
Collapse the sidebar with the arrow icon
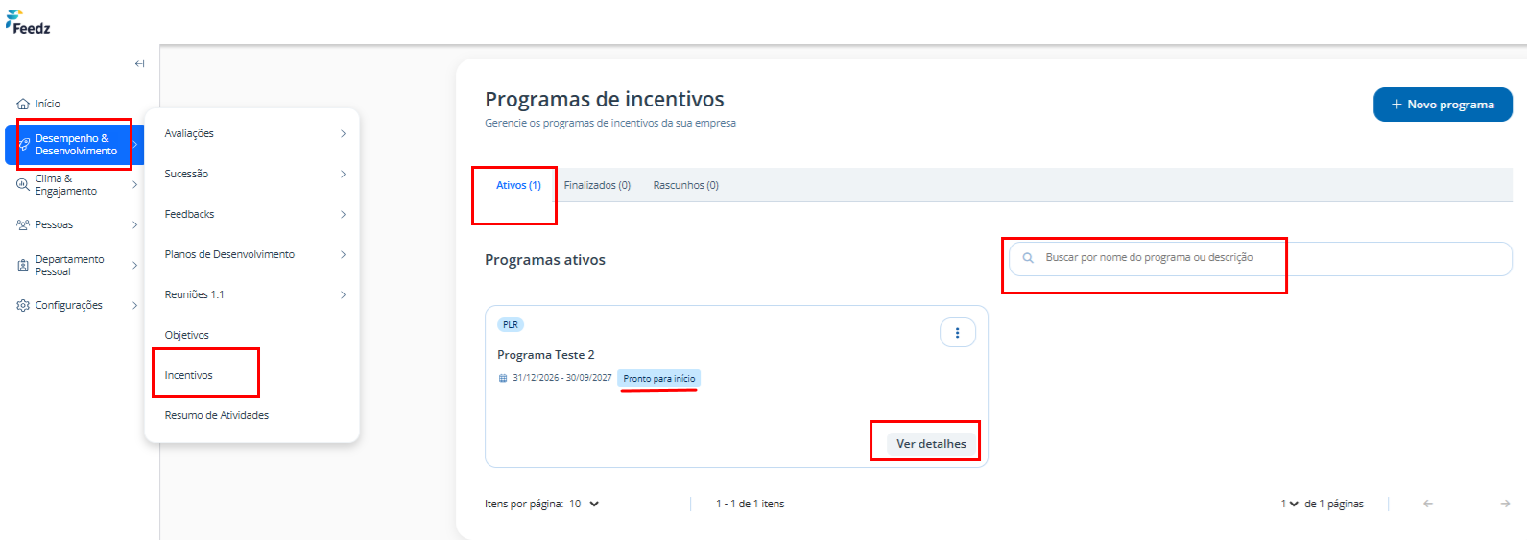pyautogui.click(x=140, y=64)
